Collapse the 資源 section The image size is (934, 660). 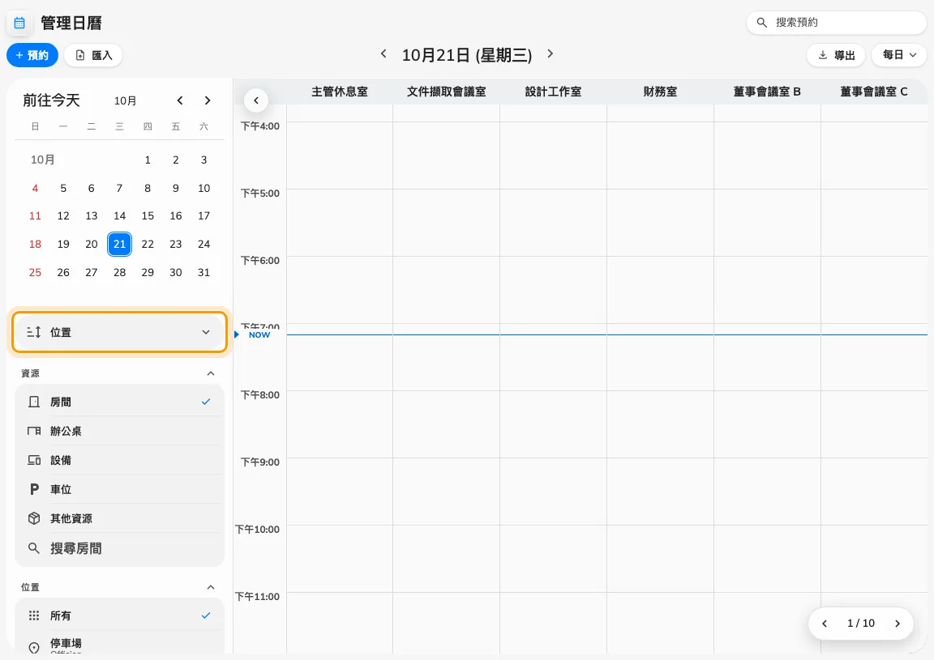pos(210,373)
